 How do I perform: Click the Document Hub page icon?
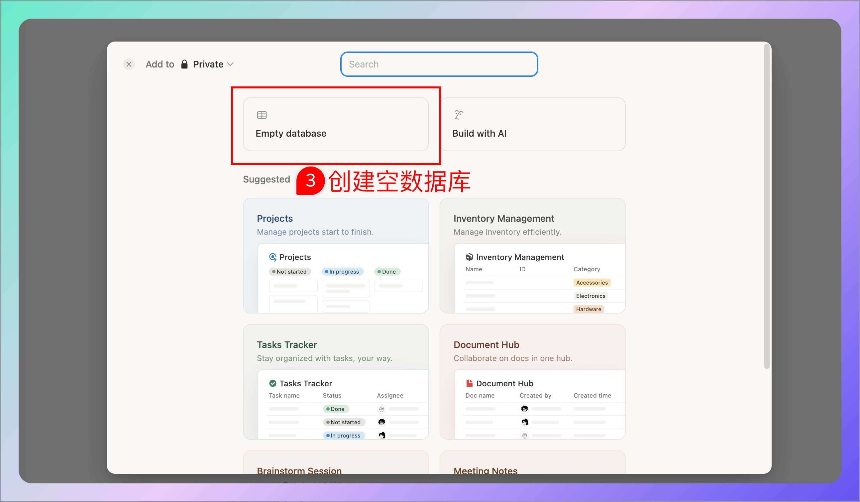470,383
